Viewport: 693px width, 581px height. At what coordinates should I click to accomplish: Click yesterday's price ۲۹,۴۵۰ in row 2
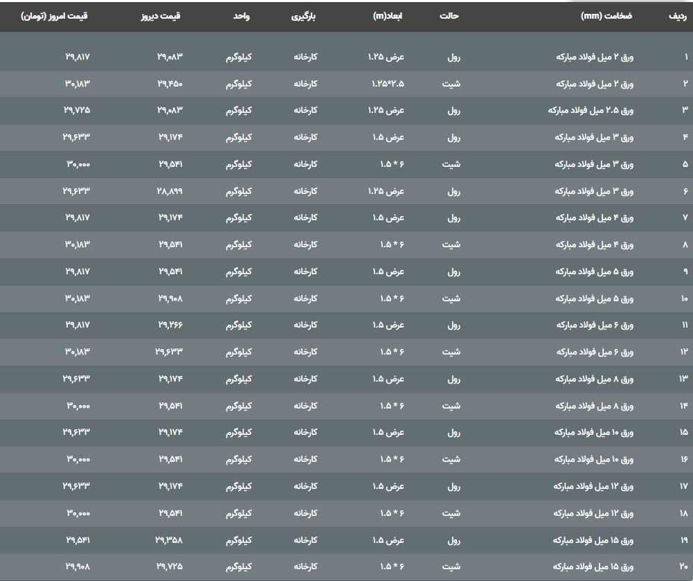coord(170,84)
